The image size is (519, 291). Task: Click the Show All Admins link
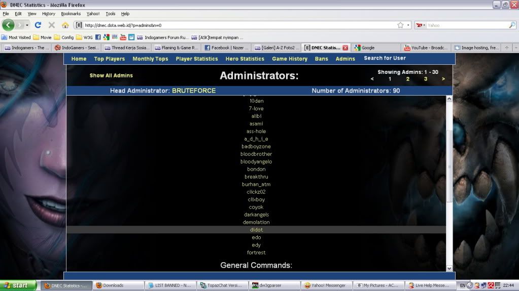coord(111,75)
